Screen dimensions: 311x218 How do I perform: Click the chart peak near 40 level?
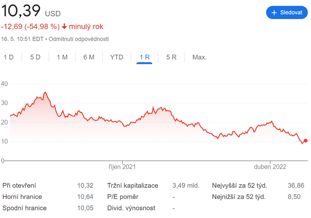coord(45,92)
